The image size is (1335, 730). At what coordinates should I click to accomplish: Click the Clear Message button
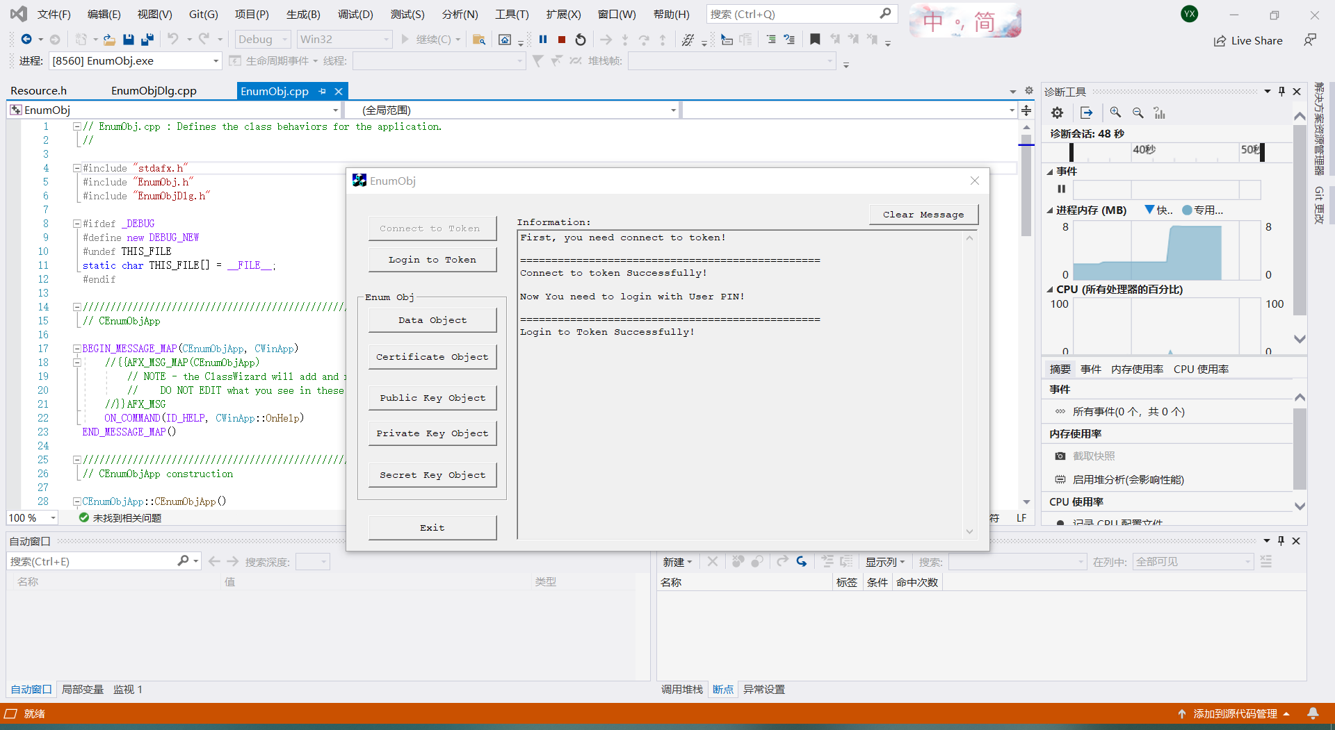[923, 215]
